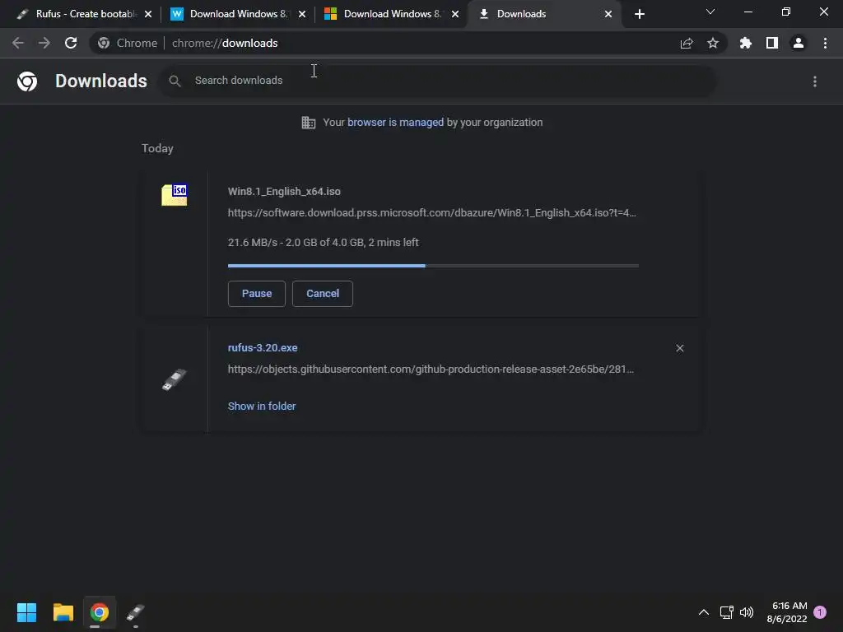Select the Downloads tab
Screen dimensions: 843x632
click(545, 14)
